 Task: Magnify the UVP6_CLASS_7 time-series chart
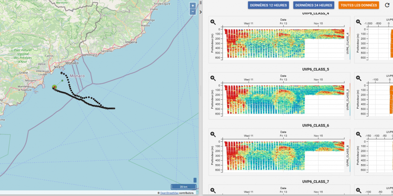coord(213,191)
